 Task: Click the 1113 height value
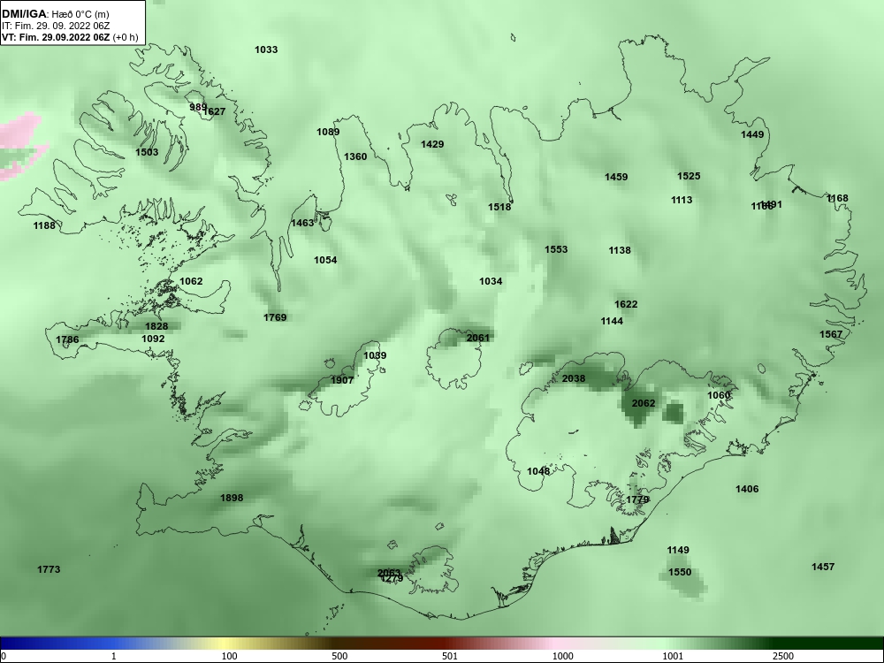pyautogui.click(x=682, y=200)
